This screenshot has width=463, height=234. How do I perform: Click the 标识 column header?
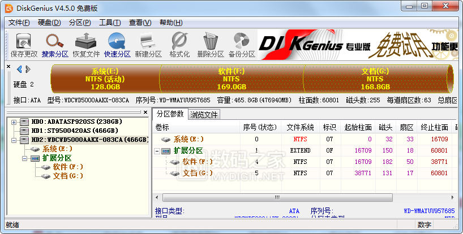coord(330,127)
